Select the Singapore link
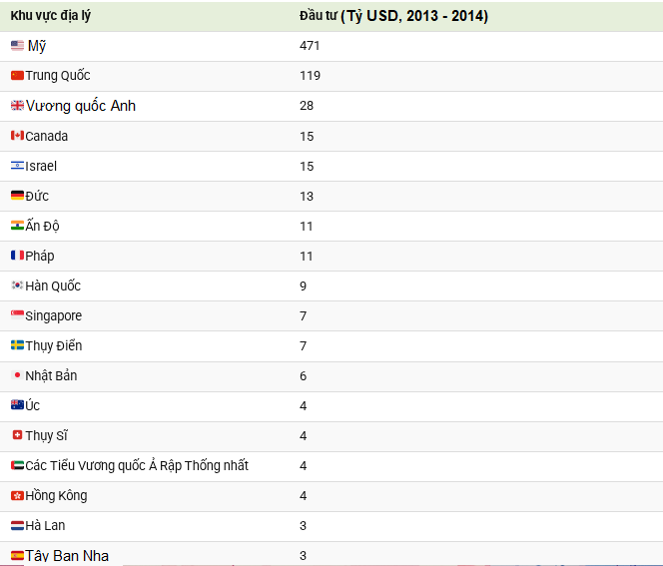The image size is (663, 566). tap(54, 316)
